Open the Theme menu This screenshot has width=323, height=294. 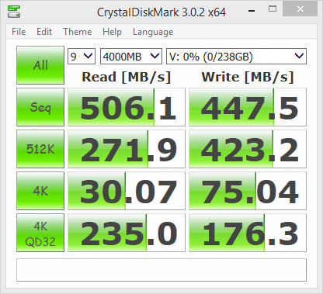click(x=78, y=32)
